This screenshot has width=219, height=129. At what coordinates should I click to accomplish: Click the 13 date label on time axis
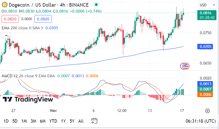(x=150, y=111)
